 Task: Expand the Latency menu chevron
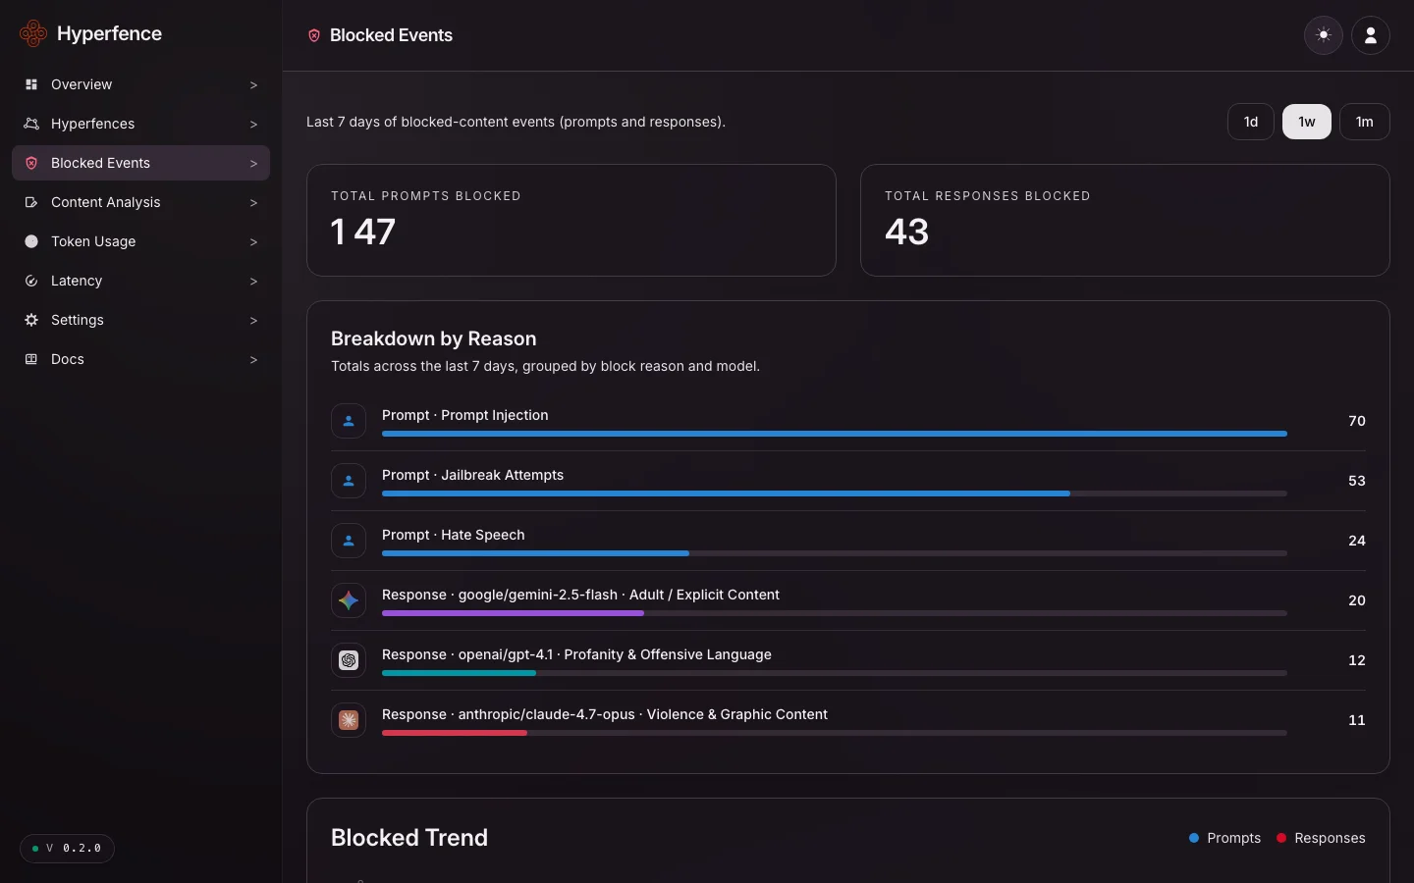click(253, 282)
